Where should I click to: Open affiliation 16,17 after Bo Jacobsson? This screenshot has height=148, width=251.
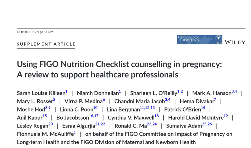click(94, 116)
